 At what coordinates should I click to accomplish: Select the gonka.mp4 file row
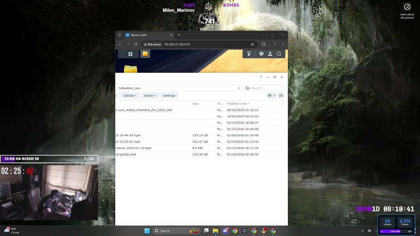pos(200,154)
